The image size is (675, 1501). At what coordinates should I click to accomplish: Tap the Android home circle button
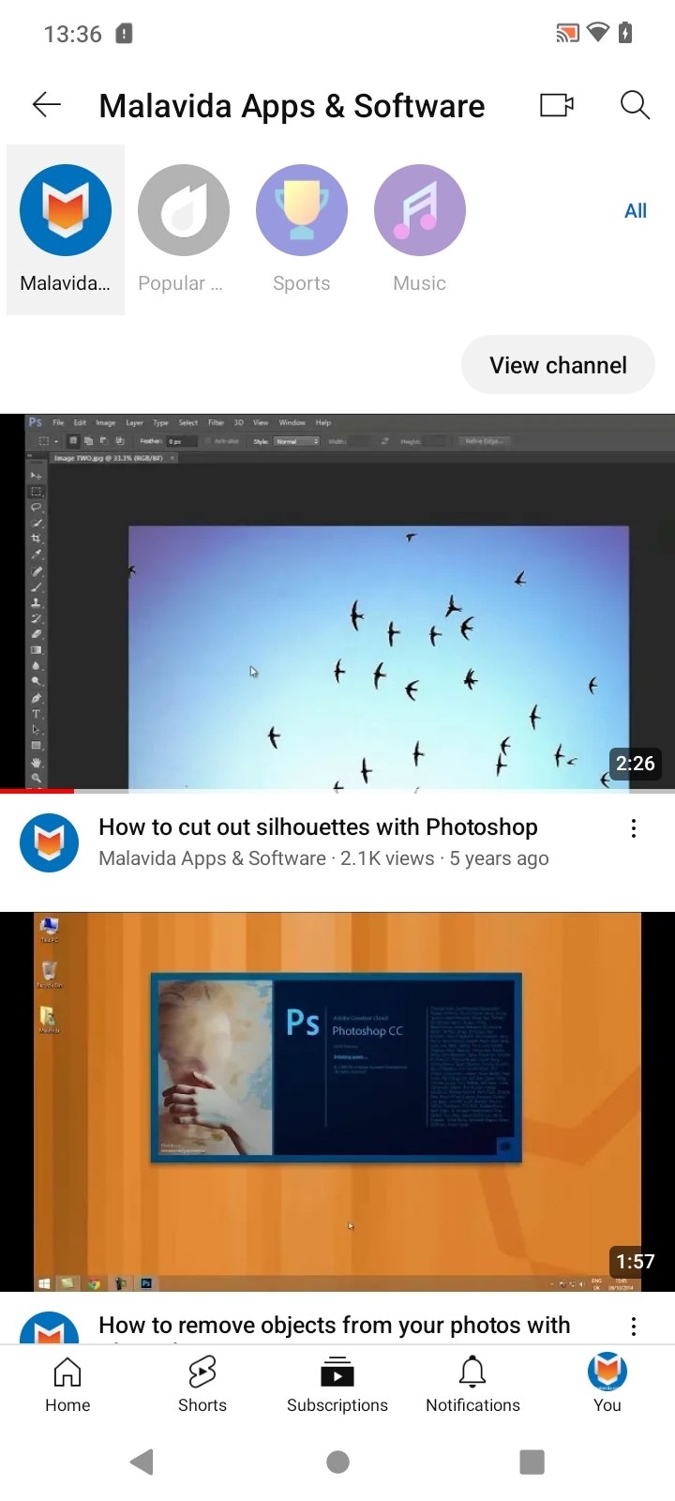337,1462
